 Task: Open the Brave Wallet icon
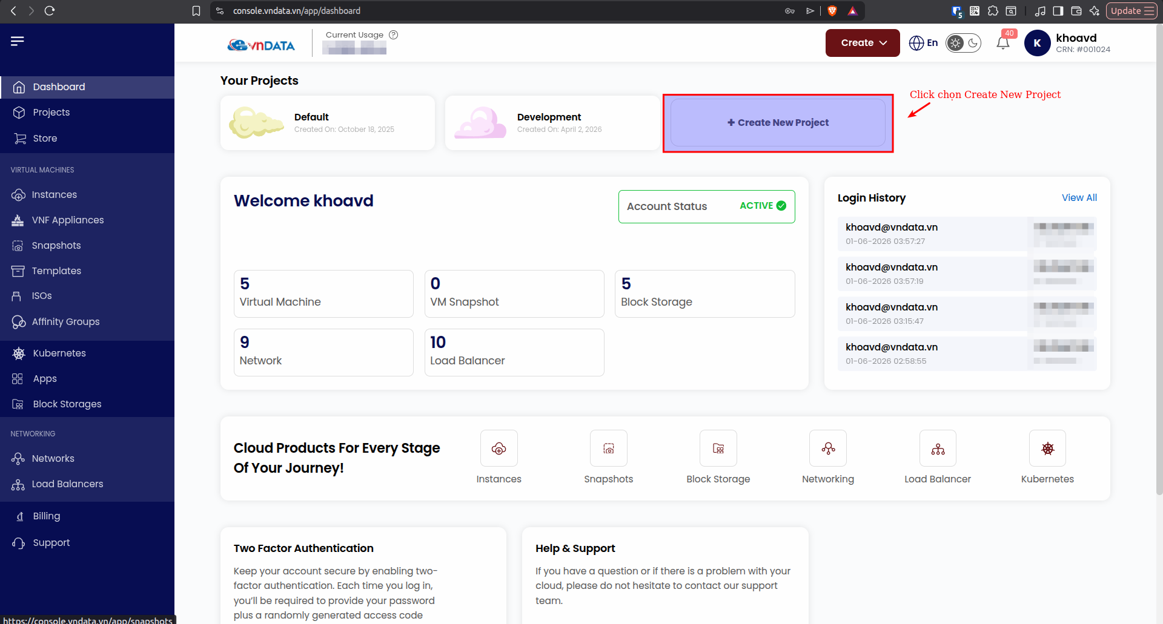click(1076, 11)
